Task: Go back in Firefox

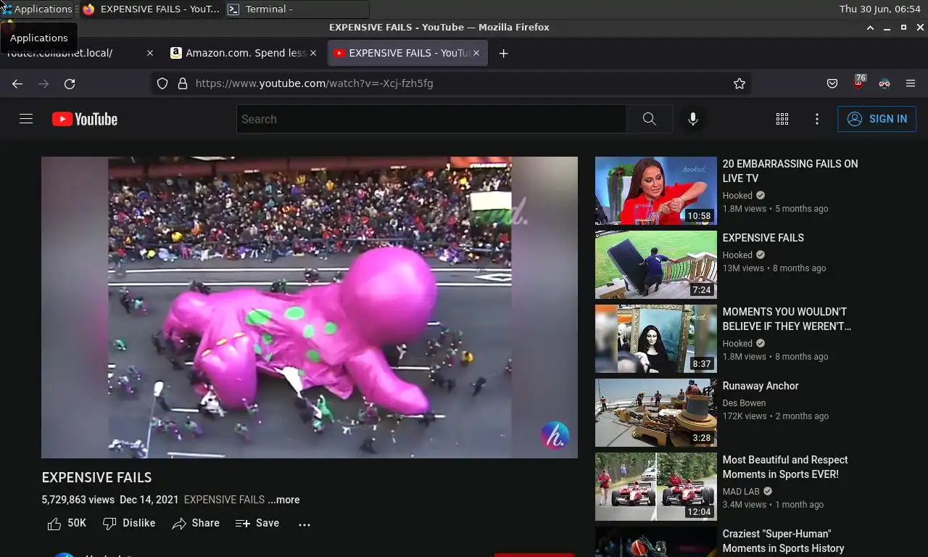Action: (17, 83)
